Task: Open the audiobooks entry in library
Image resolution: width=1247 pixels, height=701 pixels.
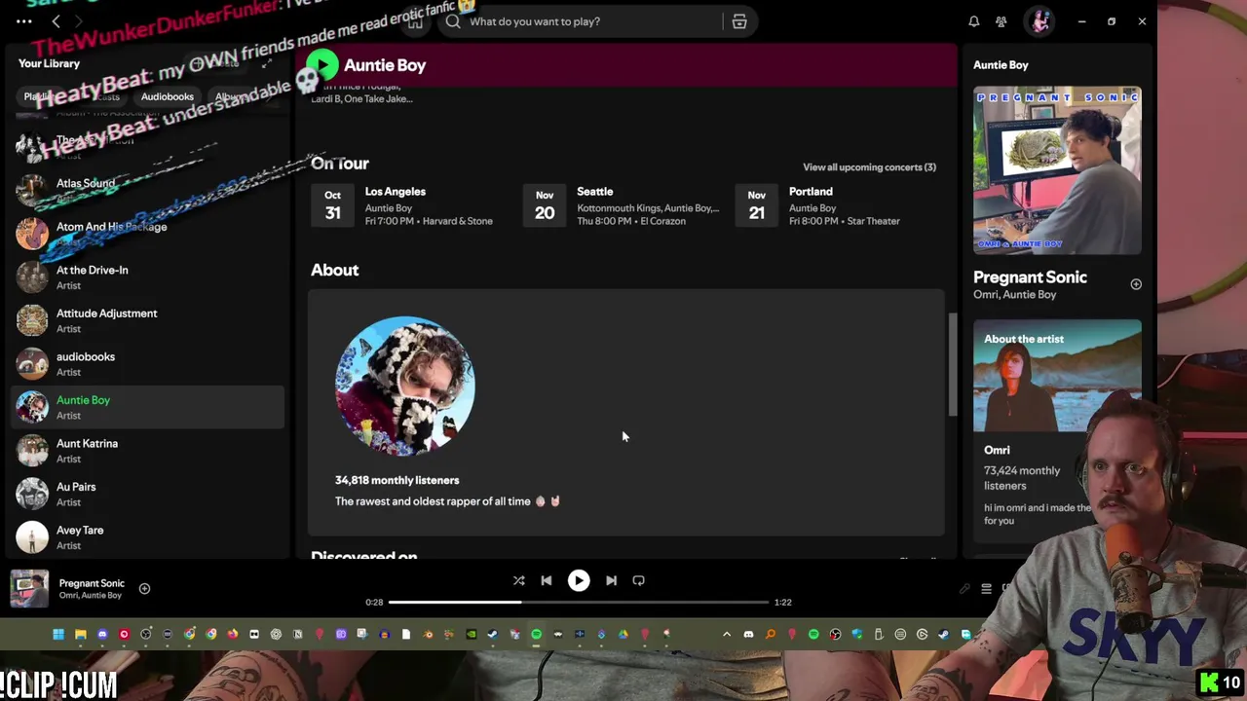Action: pyautogui.click(x=148, y=363)
